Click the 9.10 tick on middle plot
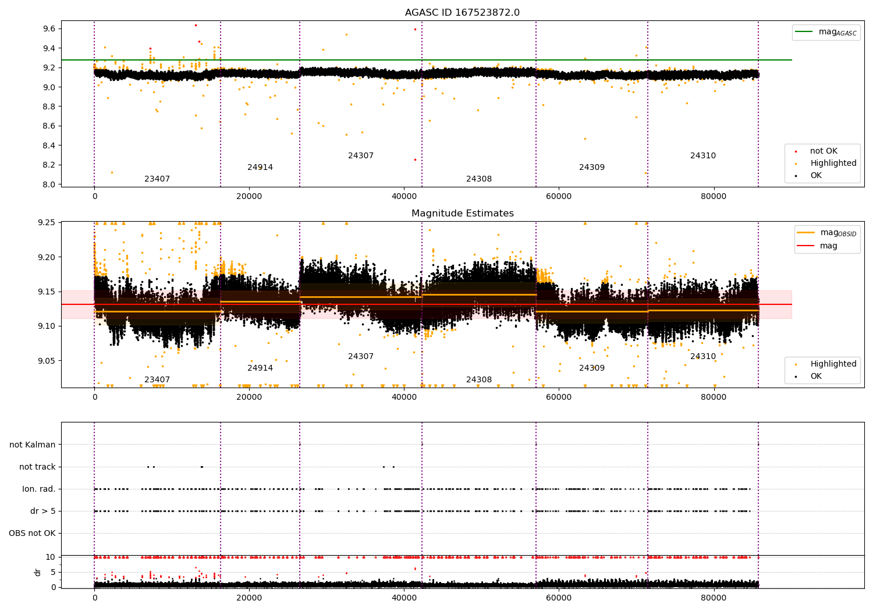873x611 pixels. [x=47, y=326]
